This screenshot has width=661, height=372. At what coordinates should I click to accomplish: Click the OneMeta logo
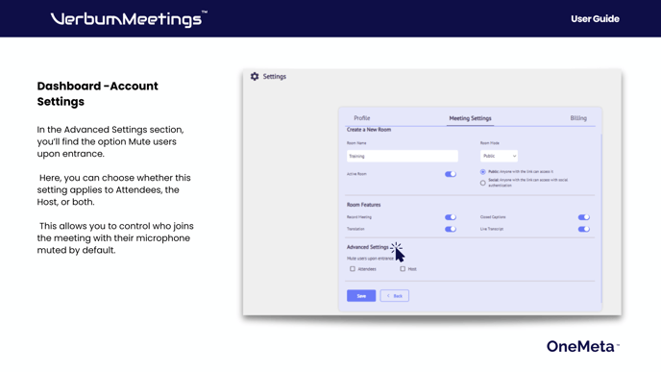(x=583, y=346)
